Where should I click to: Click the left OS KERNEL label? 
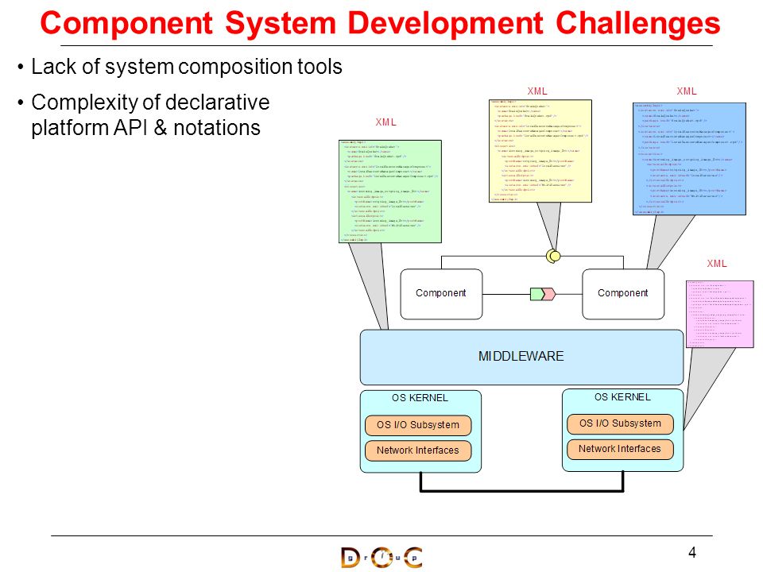click(x=420, y=397)
